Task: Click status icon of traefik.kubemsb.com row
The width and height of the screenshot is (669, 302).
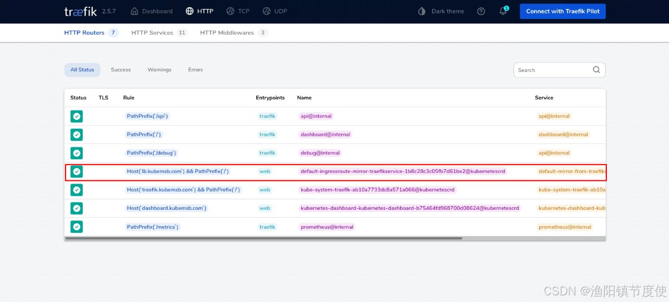Action: tap(76, 190)
